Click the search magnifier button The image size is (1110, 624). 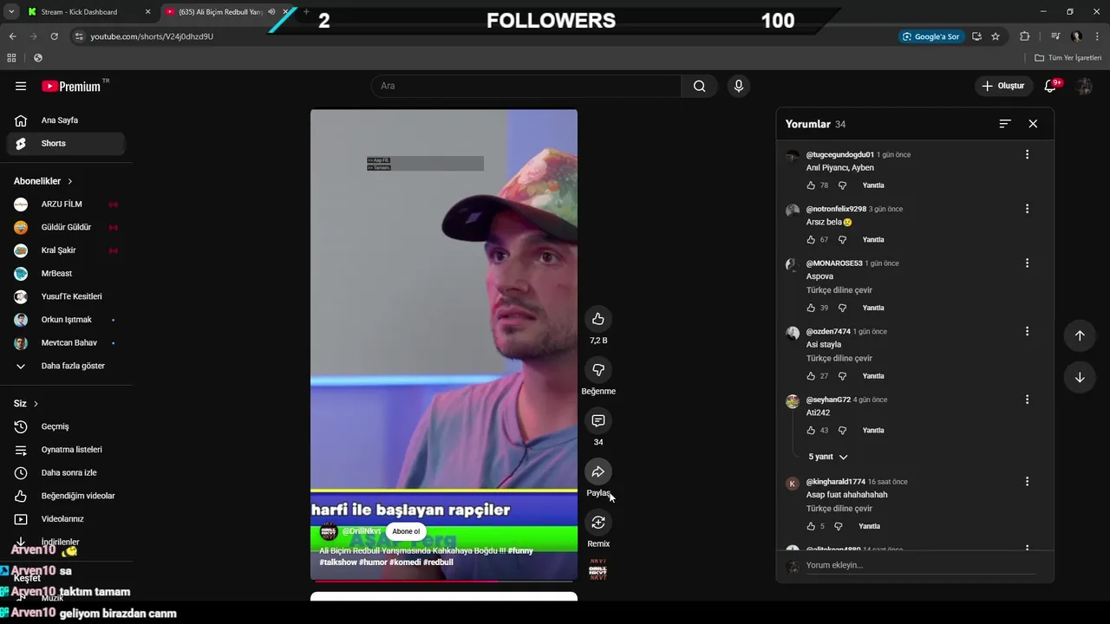coord(699,86)
